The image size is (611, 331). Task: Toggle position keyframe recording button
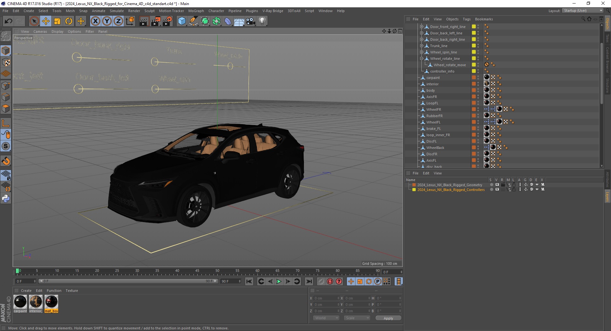point(351,281)
